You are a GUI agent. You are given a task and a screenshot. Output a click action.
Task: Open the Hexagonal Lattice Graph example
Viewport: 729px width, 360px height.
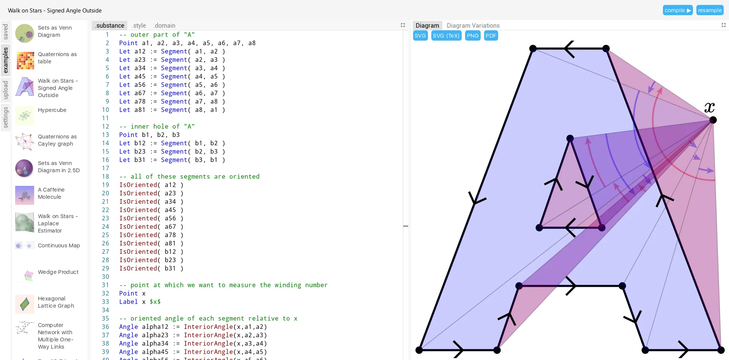pos(55,302)
